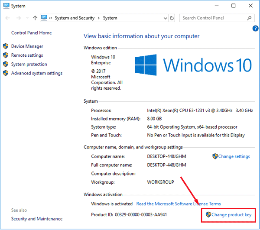
Task: Click 'View basic information about your computer' heading
Action: coord(141,36)
